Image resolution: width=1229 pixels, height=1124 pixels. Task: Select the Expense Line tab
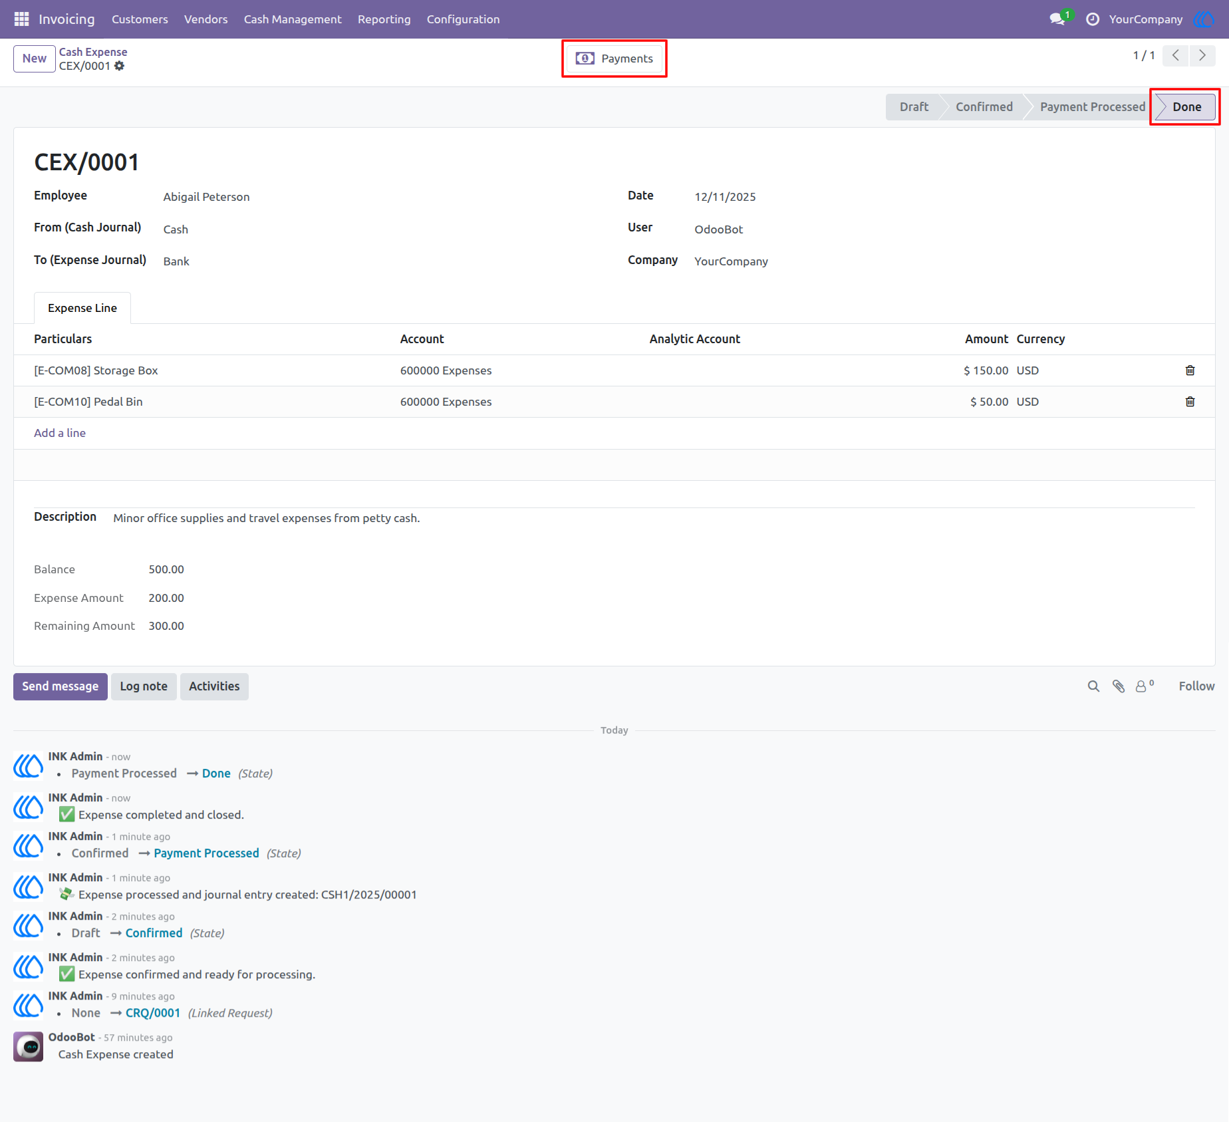82,308
